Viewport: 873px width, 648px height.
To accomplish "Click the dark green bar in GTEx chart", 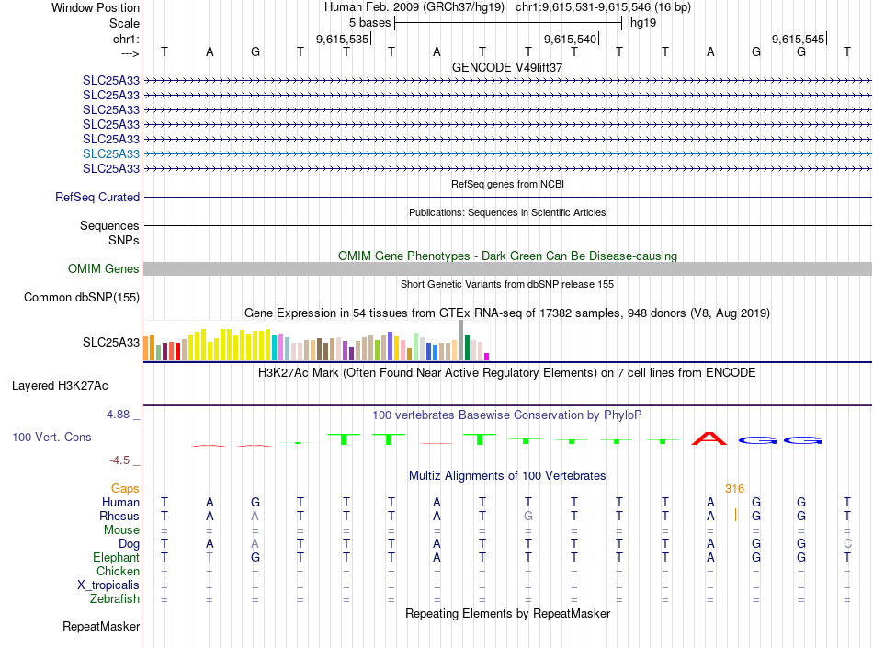I will point(467,347).
